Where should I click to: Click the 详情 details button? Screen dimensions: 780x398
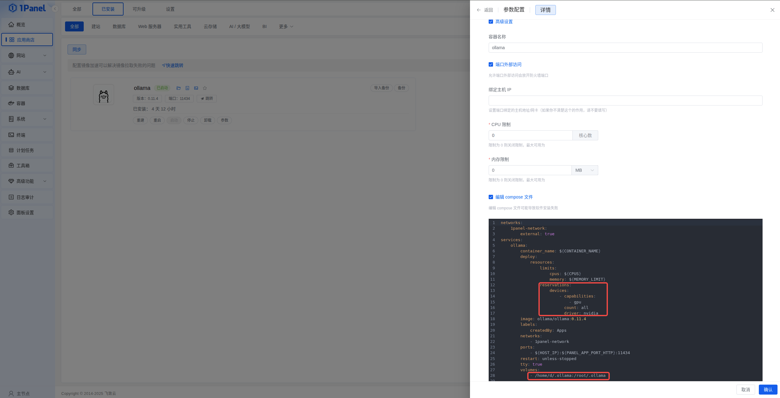545,10
